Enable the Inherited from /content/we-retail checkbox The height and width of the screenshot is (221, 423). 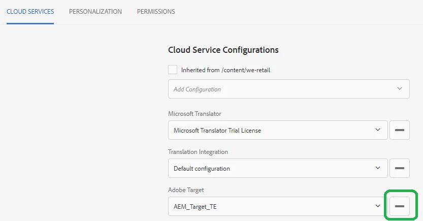(173, 70)
